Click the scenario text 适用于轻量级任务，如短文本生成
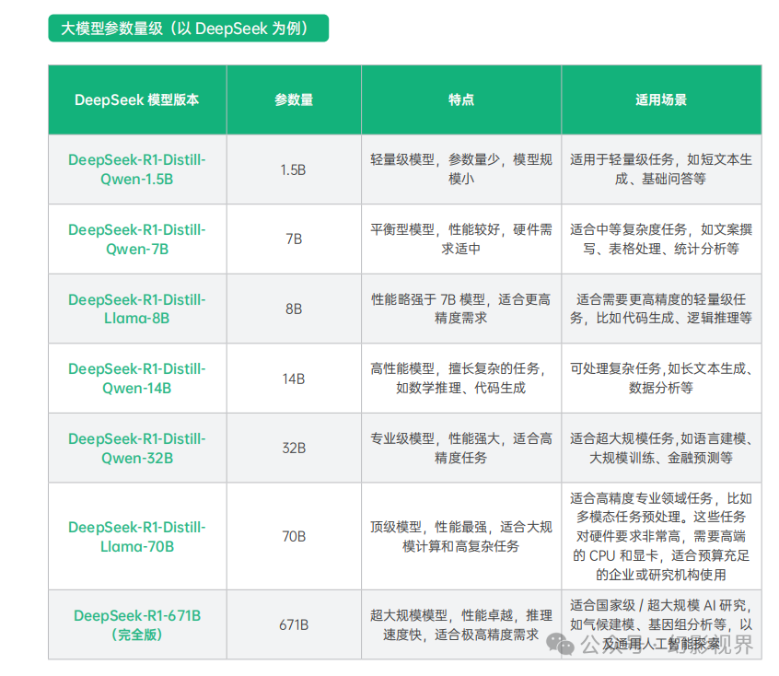 point(661,169)
